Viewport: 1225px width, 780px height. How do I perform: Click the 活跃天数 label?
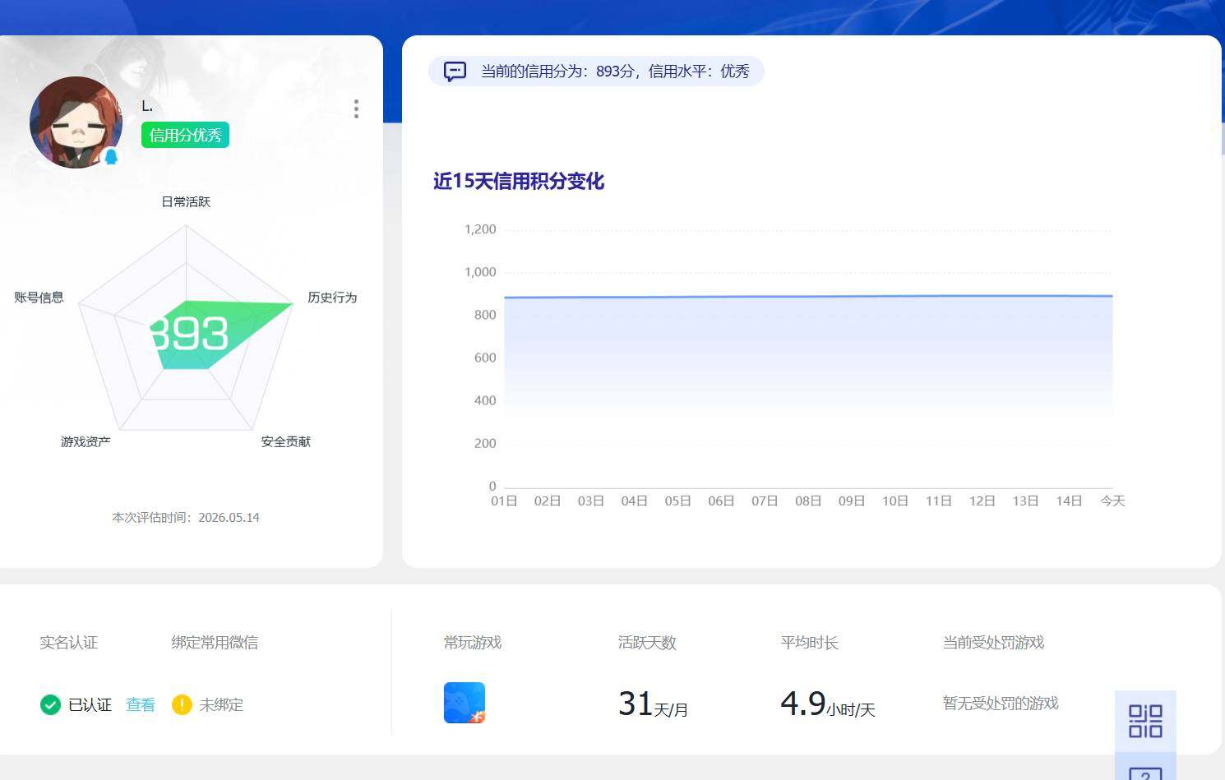click(647, 642)
